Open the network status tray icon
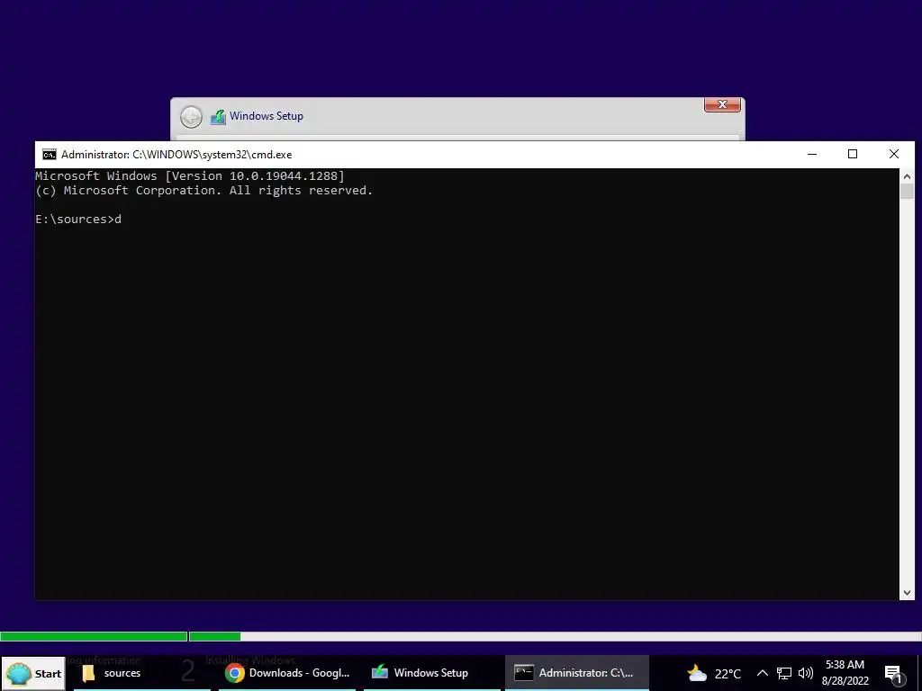The image size is (922, 691). (x=784, y=673)
